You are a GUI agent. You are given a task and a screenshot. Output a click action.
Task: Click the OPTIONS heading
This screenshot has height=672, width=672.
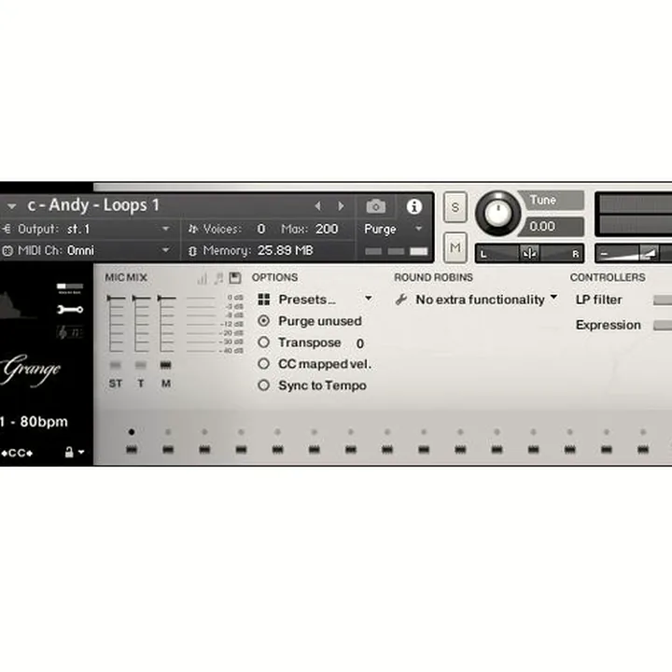(x=274, y=278)
